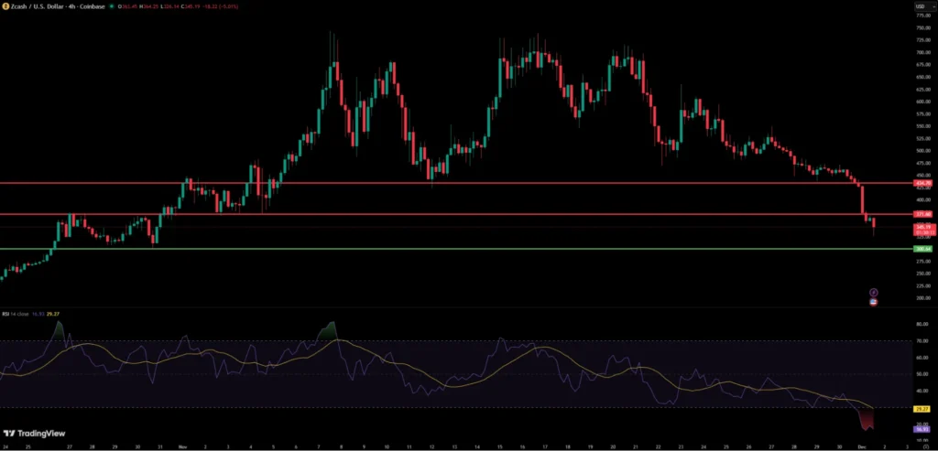Image resolution: width=938 pixels, height=451 pixels.
Task: Click the current price label 345.19
Action: click(x=922, y=226)
